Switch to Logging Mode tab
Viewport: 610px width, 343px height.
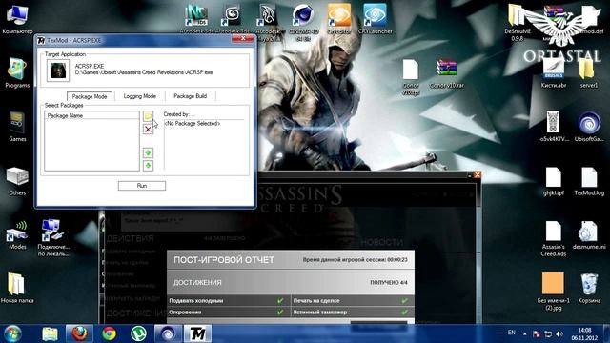(x=140, y=96)
